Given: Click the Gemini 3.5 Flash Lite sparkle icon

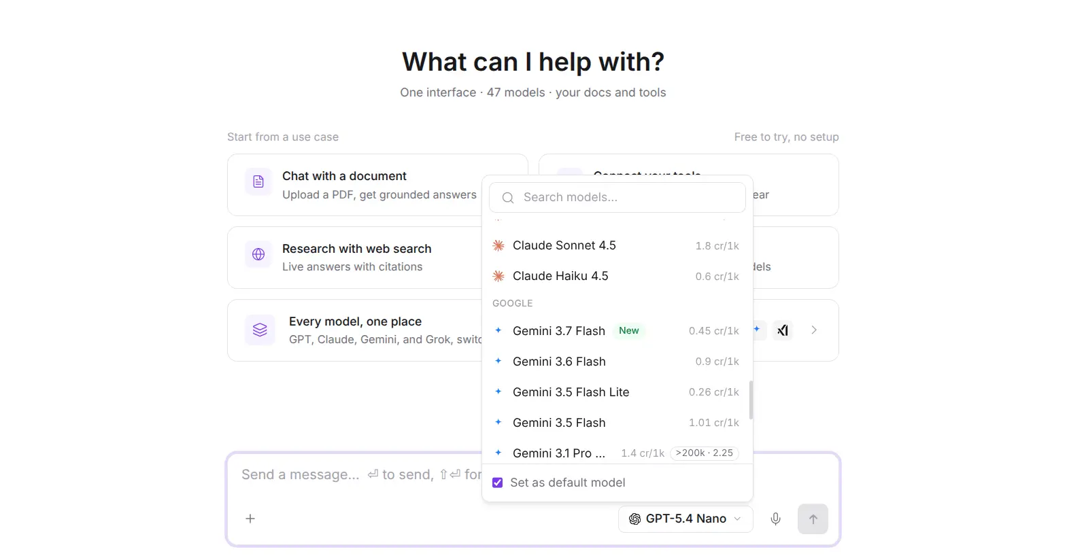Looking at the screenshot, I should 498,391.
